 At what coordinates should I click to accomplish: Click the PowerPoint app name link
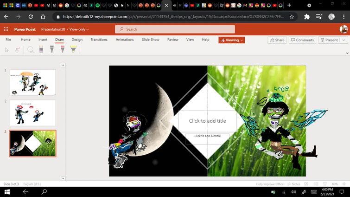click(x=25, y=29)
